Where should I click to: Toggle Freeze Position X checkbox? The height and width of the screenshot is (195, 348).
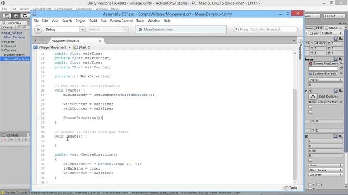click(310, 185)
